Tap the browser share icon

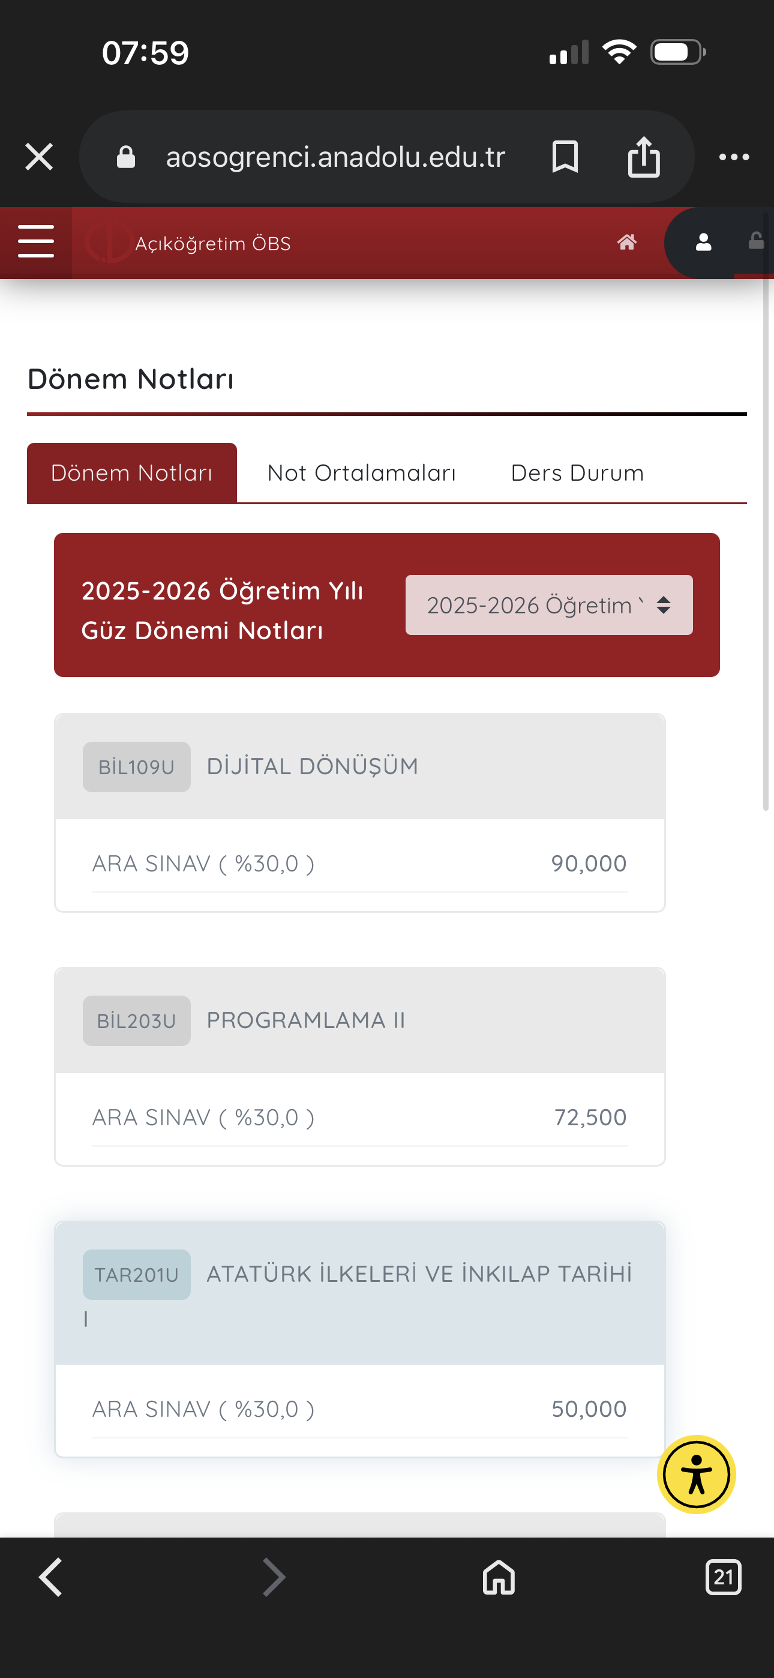coord(644,157)
